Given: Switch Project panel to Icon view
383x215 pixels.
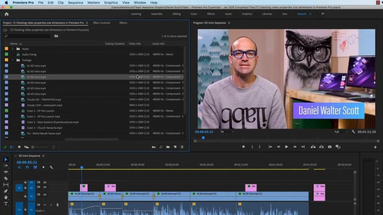Looking at the screenshot, I should coord(19,147).
